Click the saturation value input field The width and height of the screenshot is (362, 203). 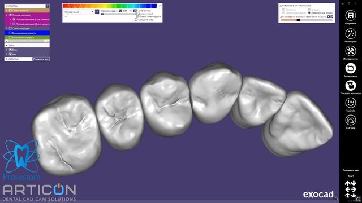pos(125,11)
